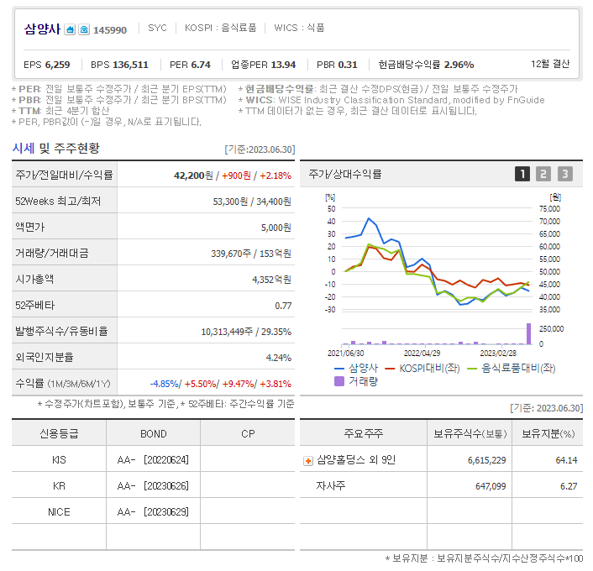Click the phone contact icon beside 삼양사
Image resolution: width=593 pixels, height=571 pixels.
[x=84, y=29]
